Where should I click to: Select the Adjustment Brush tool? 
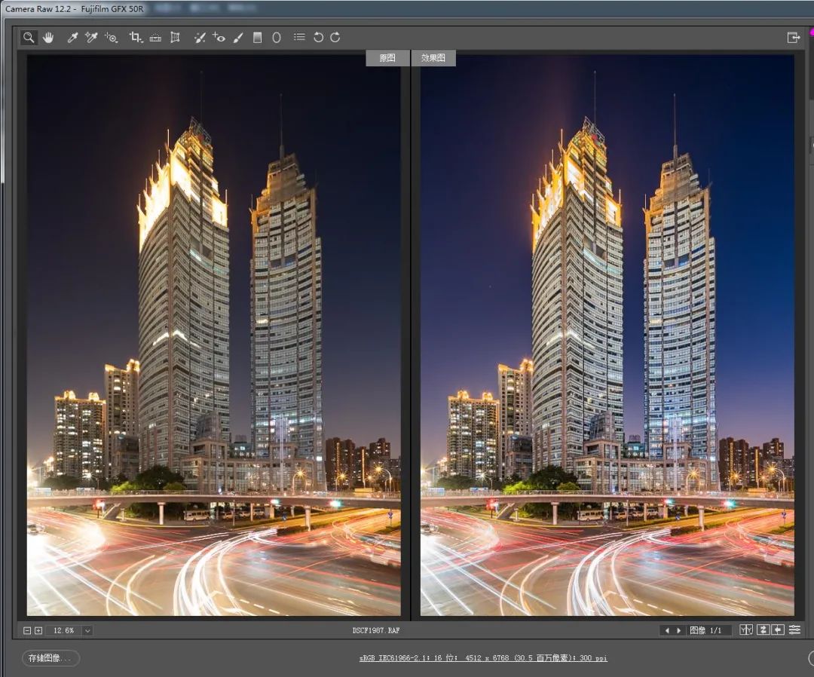coord(238,38)
